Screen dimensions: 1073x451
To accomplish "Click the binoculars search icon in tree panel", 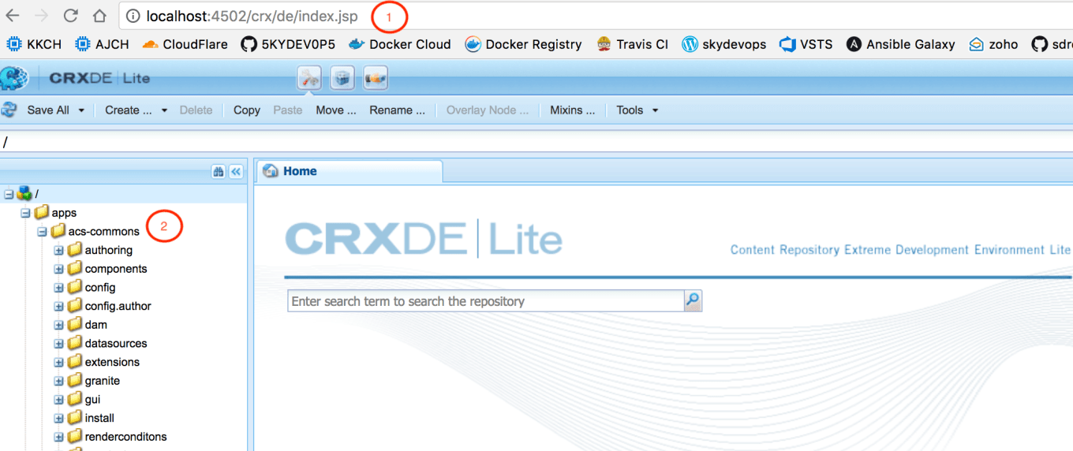I will point(219,172).
